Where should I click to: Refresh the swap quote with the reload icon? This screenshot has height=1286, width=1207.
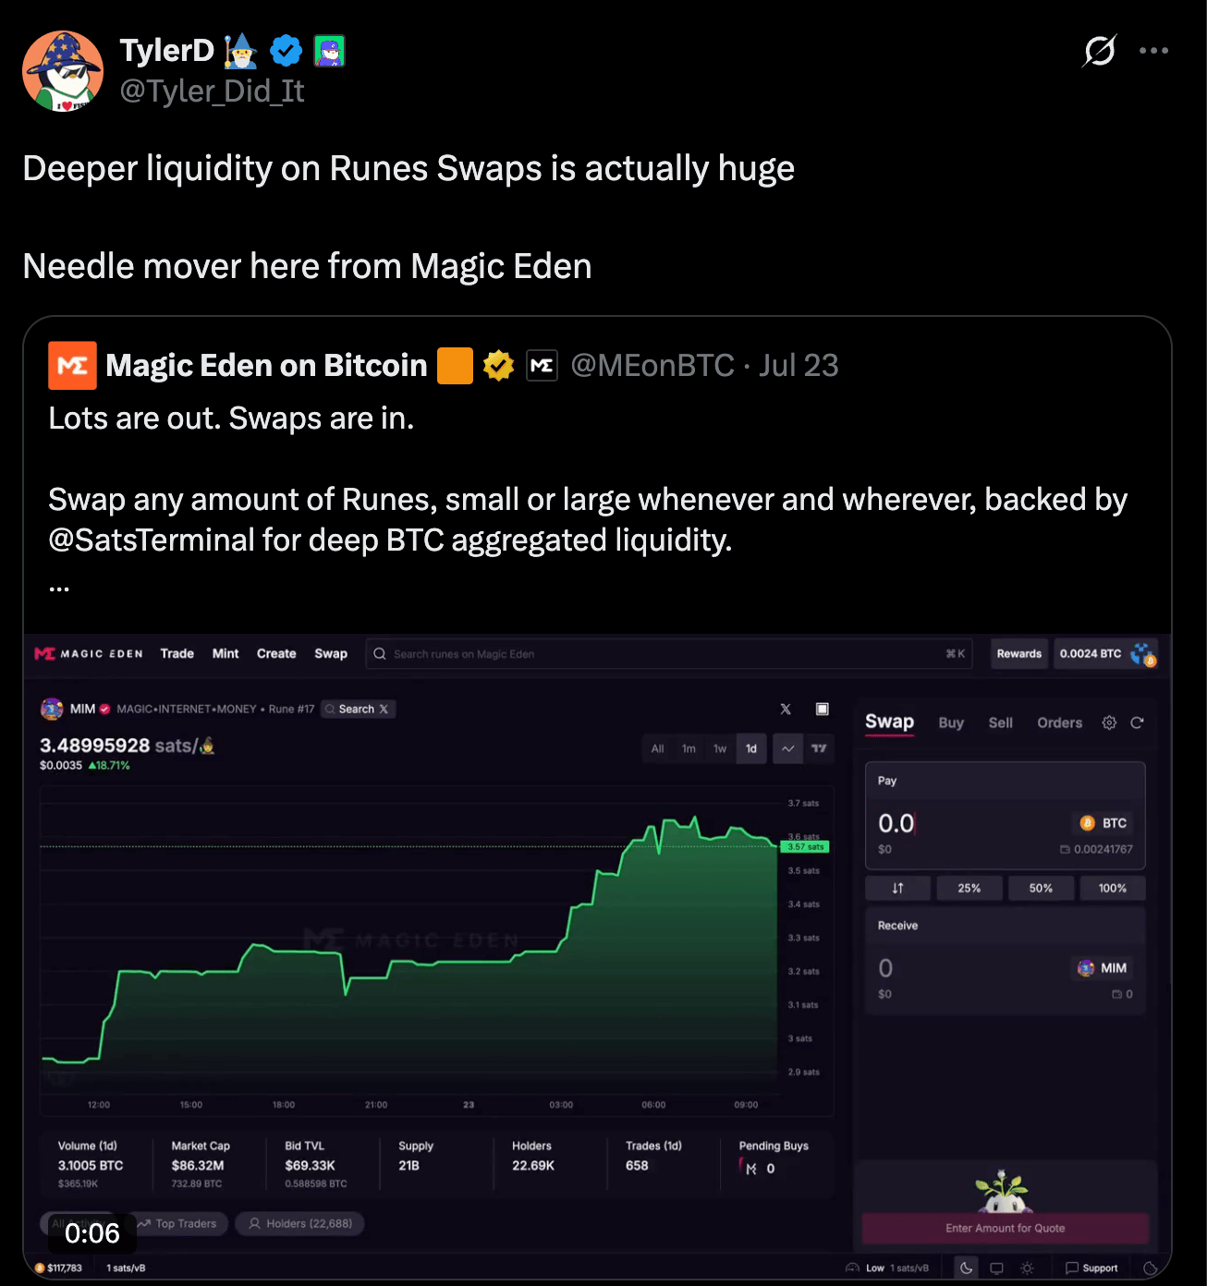1138,722
